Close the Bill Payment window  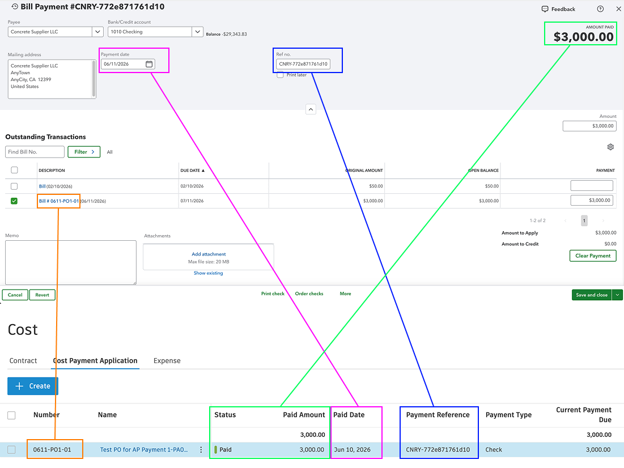(x=618, y=8)
